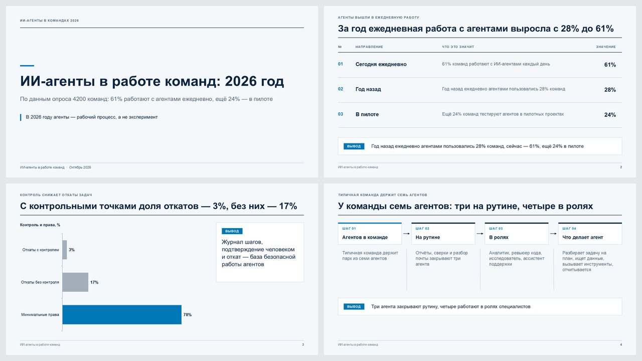
Task: Click the callout «В 2026 году агенты — рабочий процесс»
Action: click(x=92, y=117)
